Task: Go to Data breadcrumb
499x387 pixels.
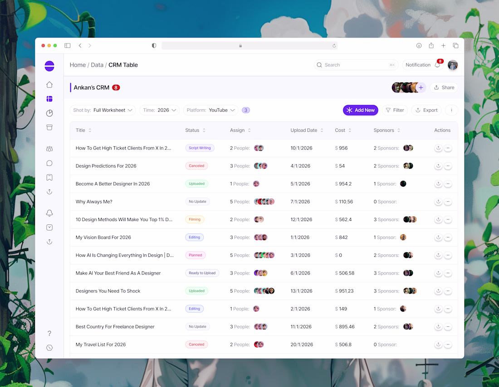Action: click(97, 65)
